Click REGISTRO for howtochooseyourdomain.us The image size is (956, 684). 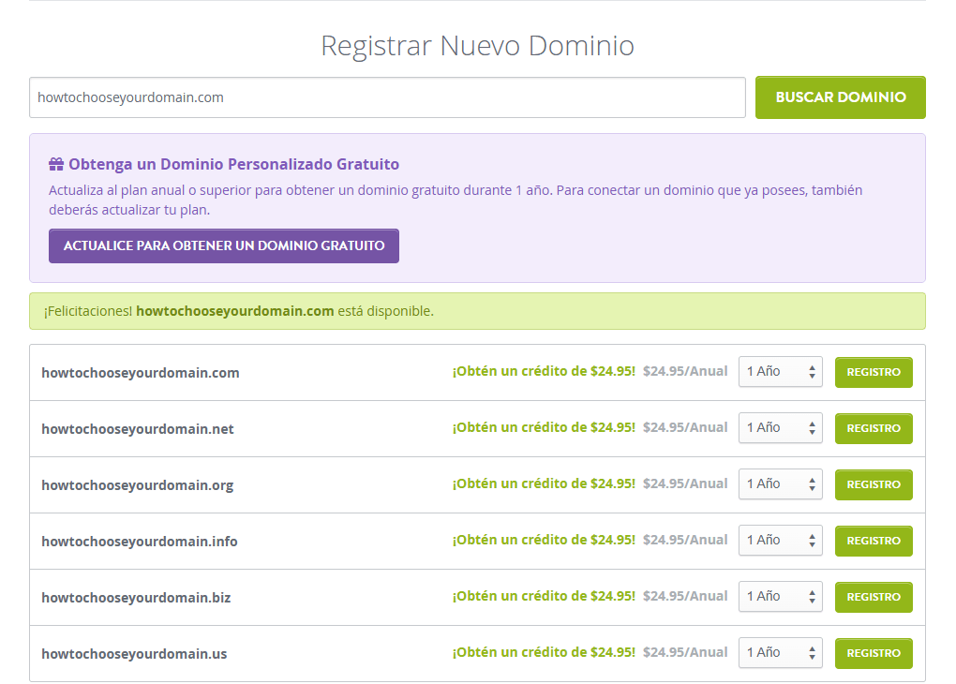(873, 653)
